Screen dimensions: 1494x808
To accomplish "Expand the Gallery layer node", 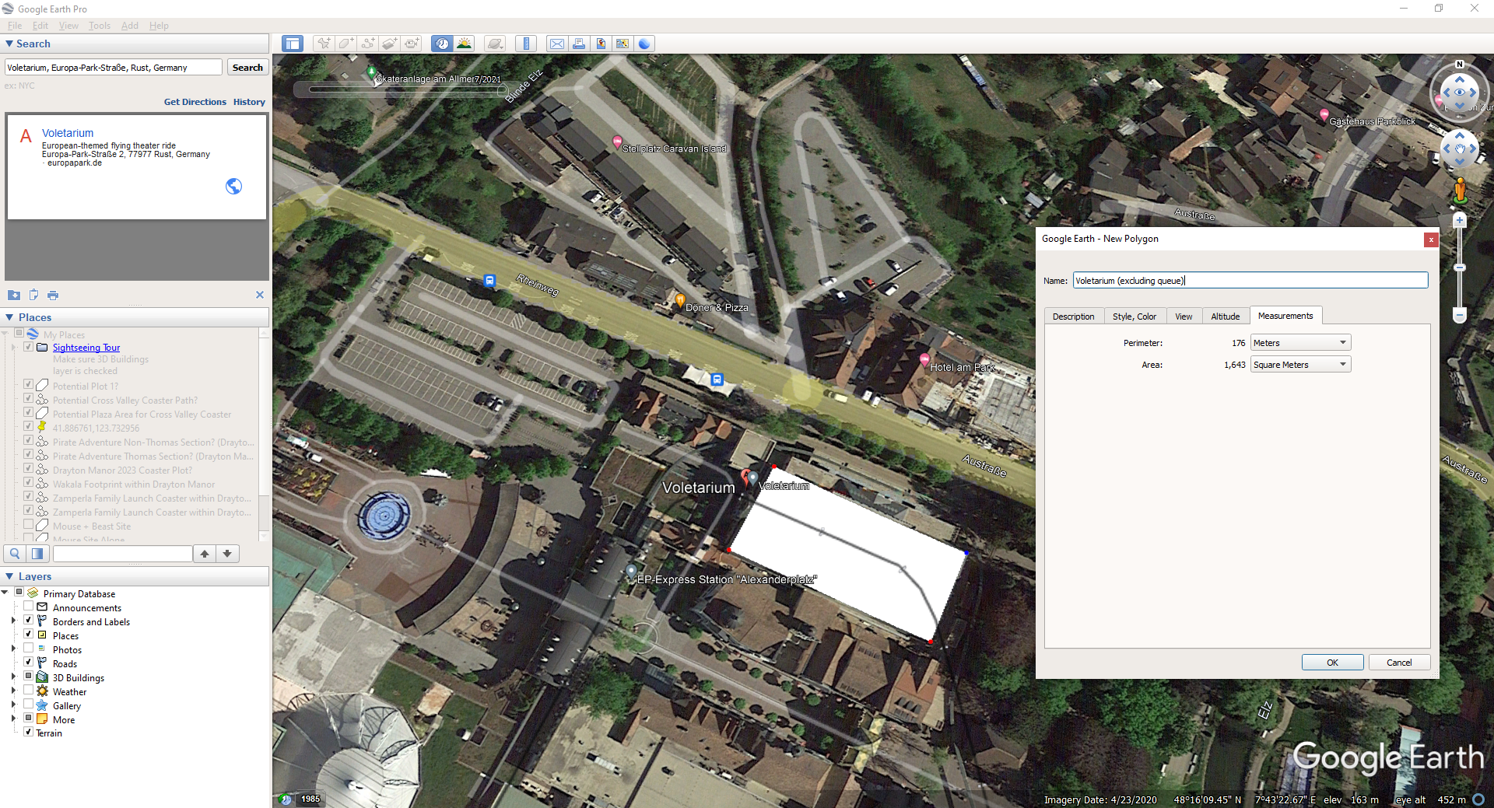I will coord(13,705).
